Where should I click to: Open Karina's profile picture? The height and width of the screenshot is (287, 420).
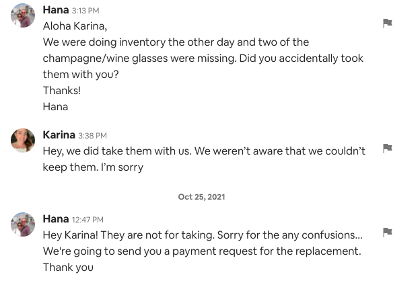[23, 140]
